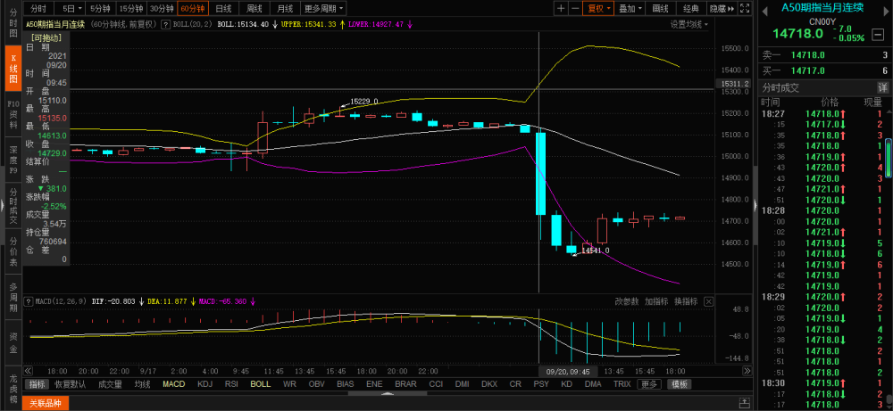Open the 深度F9 sidebar tab
893x411 pixels.
click(x=13, y=160)
